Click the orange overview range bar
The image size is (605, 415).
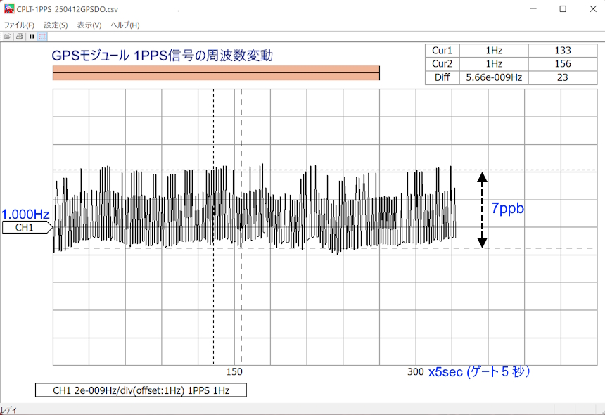point(216,73)
